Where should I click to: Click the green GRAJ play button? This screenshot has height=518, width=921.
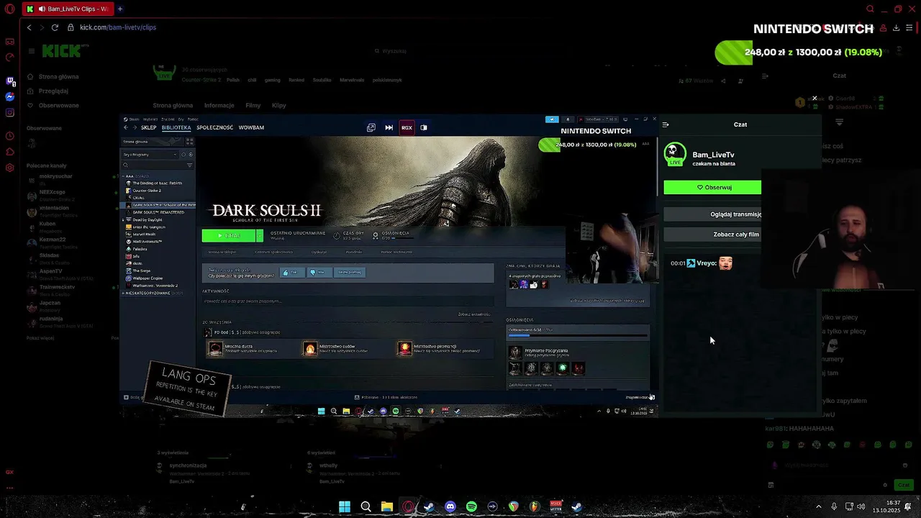coord(229,236)
